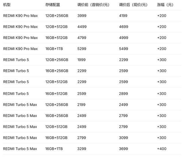Click the 3099 current price cell
The height and width of the screenshot is (157, 184).
[123, 138]
